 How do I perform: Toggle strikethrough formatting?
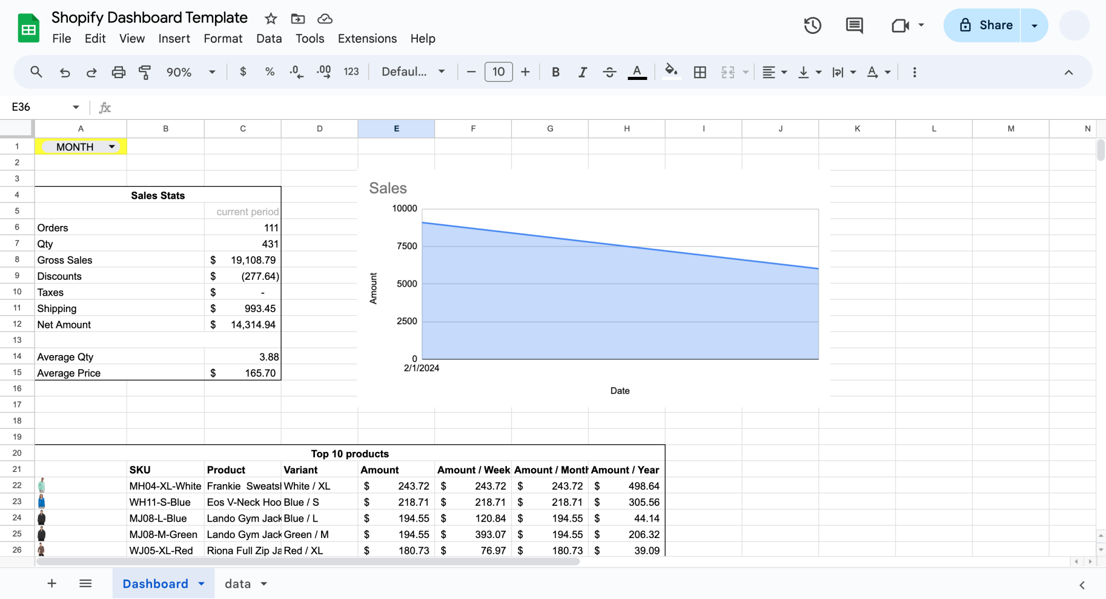coord(609,72)
